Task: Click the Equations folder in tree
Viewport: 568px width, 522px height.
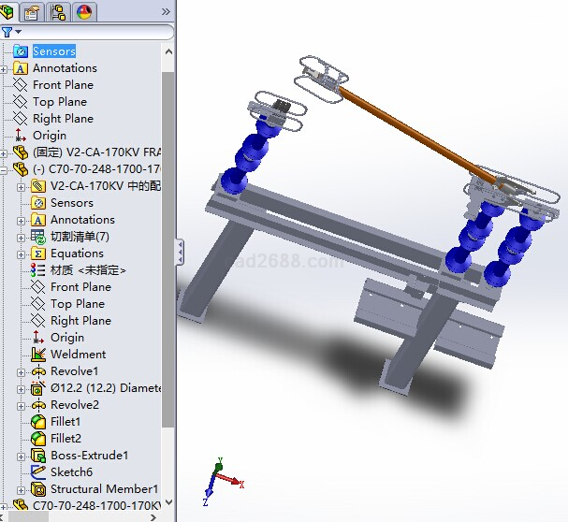Action: coord(77,254)
